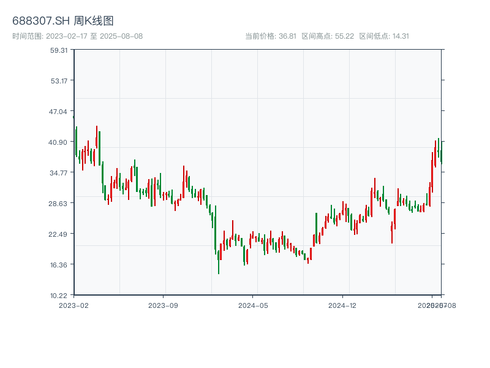Click the interval low label 区间低点: 14.31

pos(384,36)
